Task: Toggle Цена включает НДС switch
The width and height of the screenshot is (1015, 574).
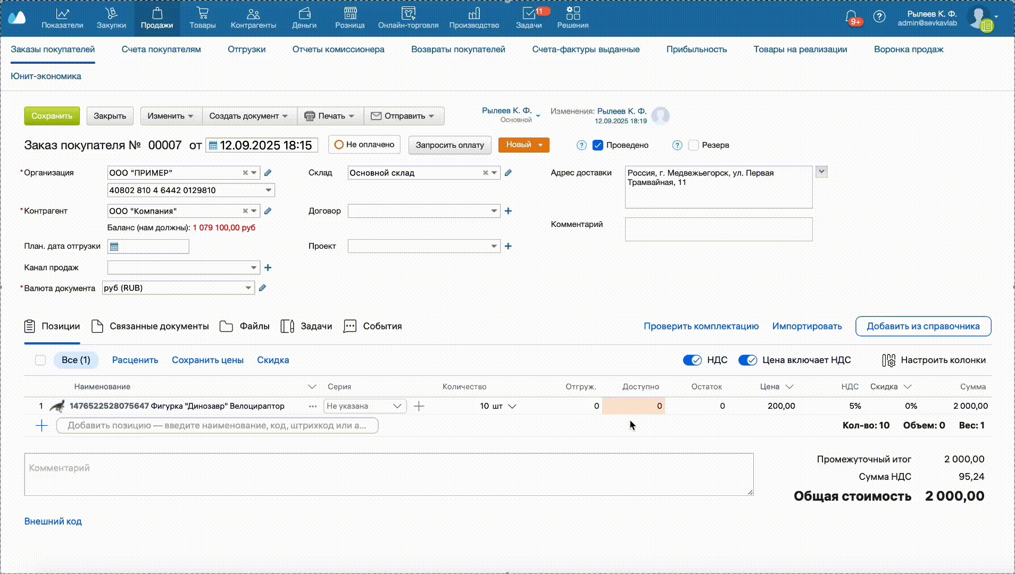Action: click(747, 360)
